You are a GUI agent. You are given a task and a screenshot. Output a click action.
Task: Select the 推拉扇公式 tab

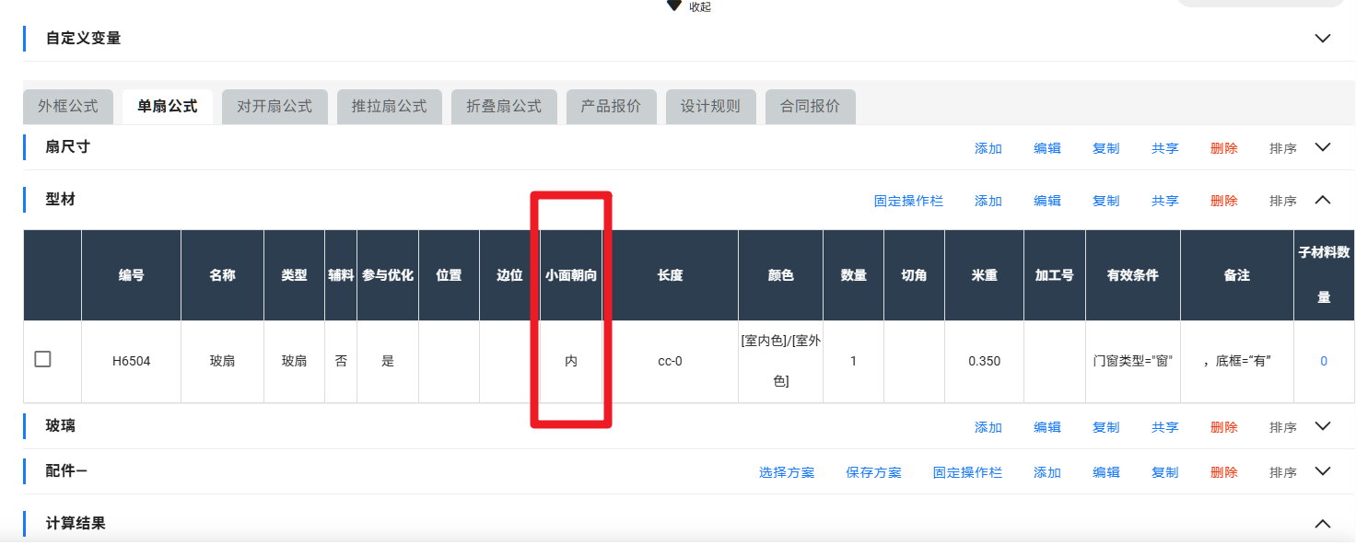coord(389,107)
